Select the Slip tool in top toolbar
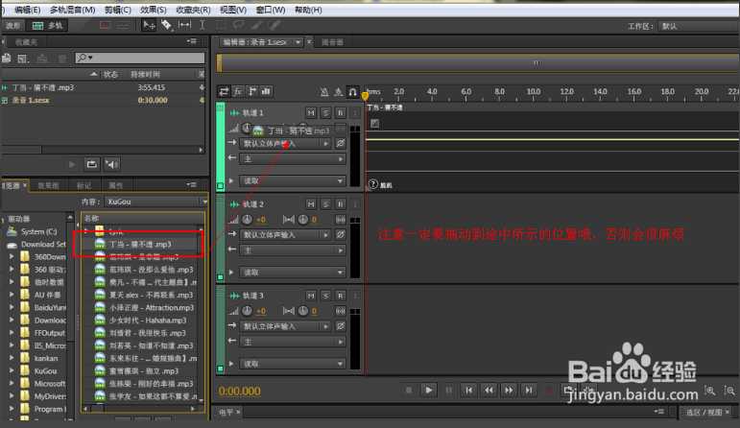This screenshot has height=428, width=740. [x=184, y=25]
